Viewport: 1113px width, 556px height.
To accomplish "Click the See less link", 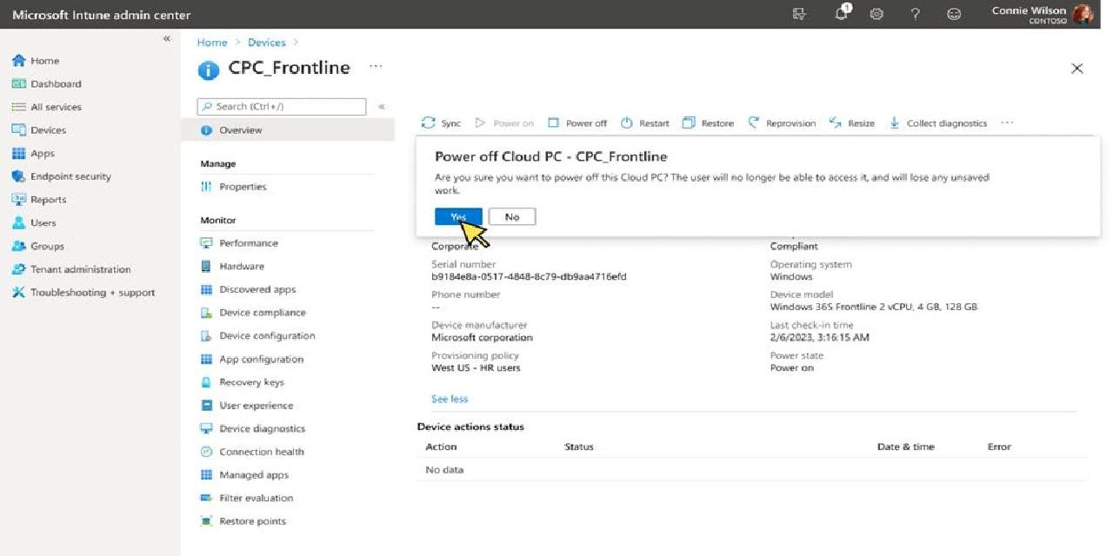I will pos(450,399).
